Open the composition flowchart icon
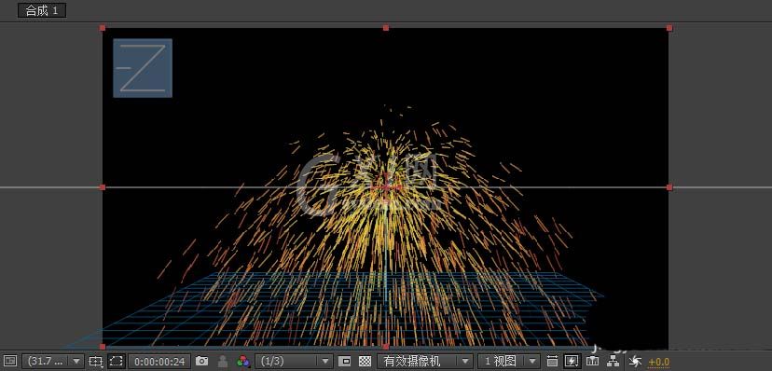 [613, 361]
